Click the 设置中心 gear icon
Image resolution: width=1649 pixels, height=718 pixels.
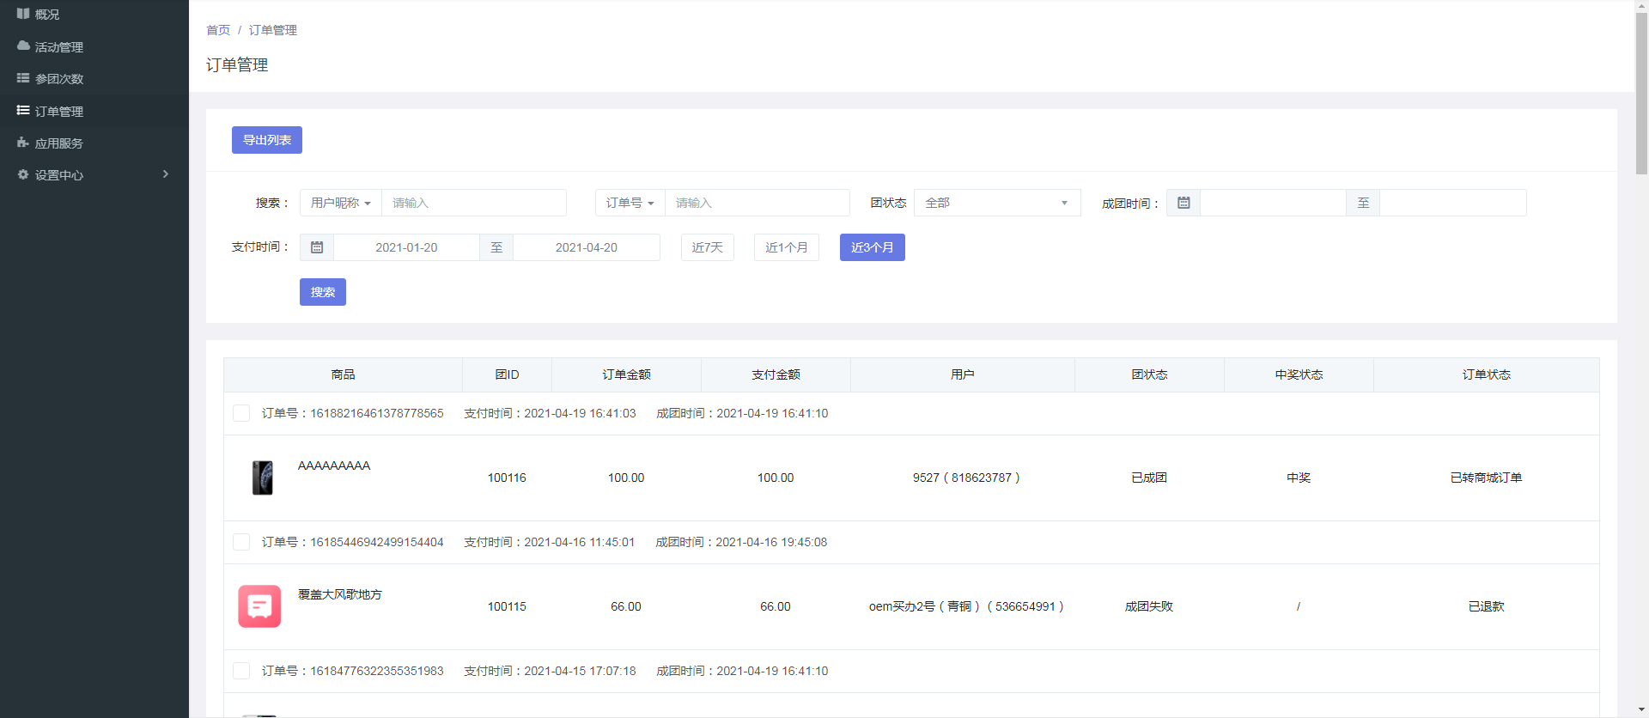[23, 174]
